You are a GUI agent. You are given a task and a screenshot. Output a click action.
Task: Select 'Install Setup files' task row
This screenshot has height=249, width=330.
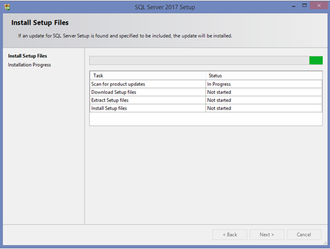tap(206, 108)
